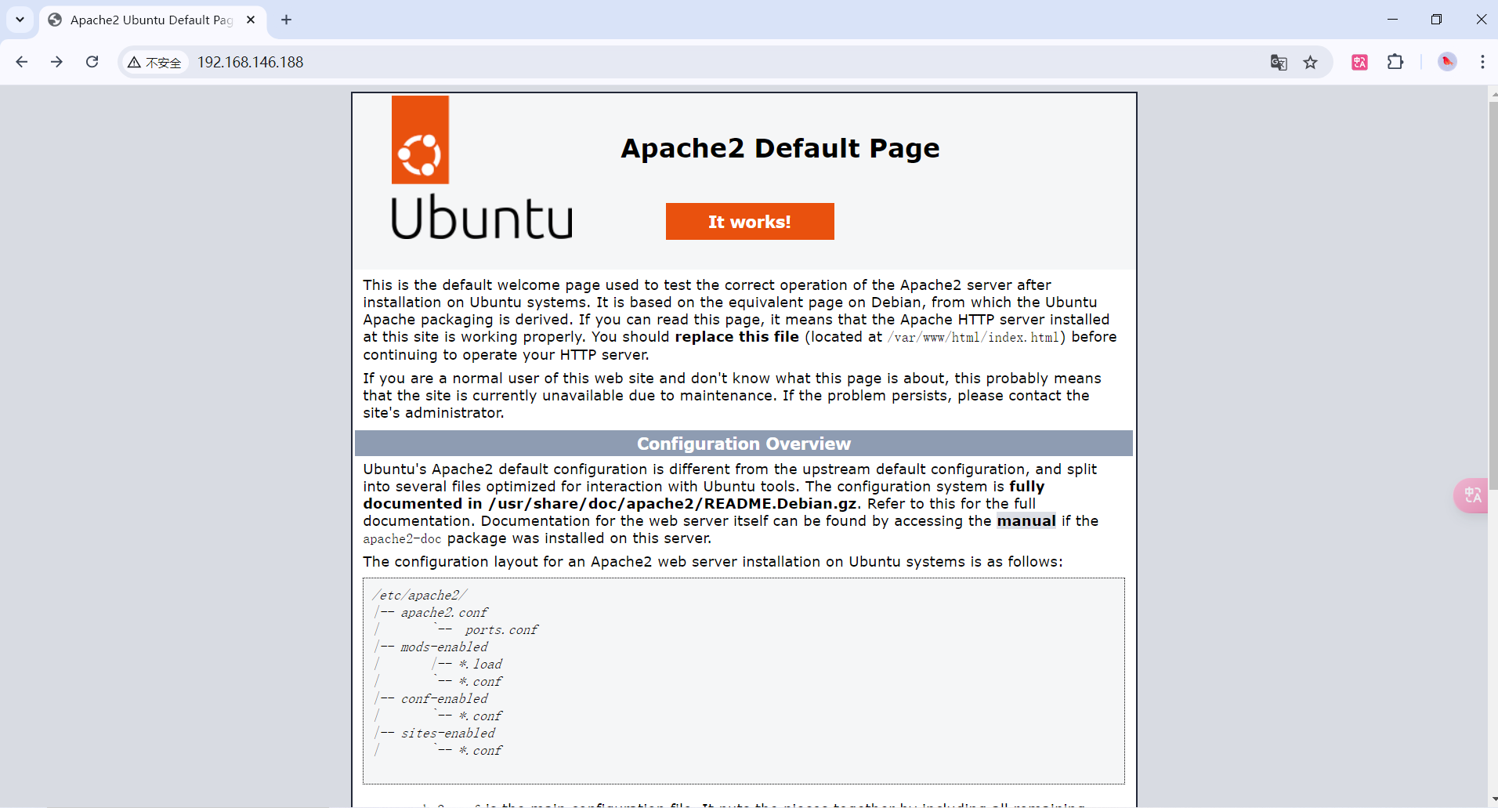The width and height of the screenshot is (1498, 808).
Task: Click ports.conf in the config tree
Action: pos(501,630)
